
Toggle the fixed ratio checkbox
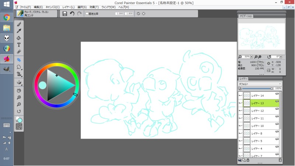click(x=87, y=14)
